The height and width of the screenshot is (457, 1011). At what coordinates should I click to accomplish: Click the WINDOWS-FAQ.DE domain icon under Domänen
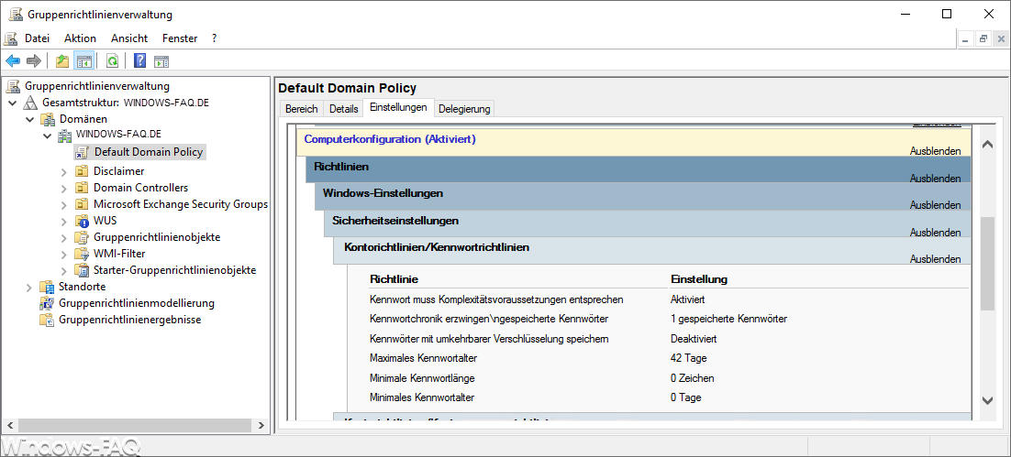pos(65,136)
